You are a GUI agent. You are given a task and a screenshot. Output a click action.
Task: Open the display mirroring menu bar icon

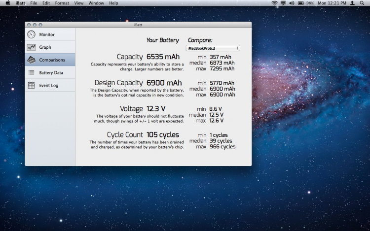tap(283, 3)
